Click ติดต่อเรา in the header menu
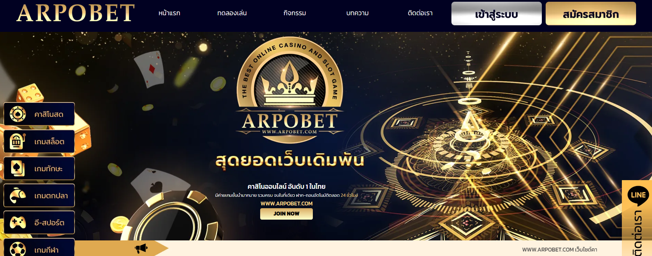 (x=420, y=13)
